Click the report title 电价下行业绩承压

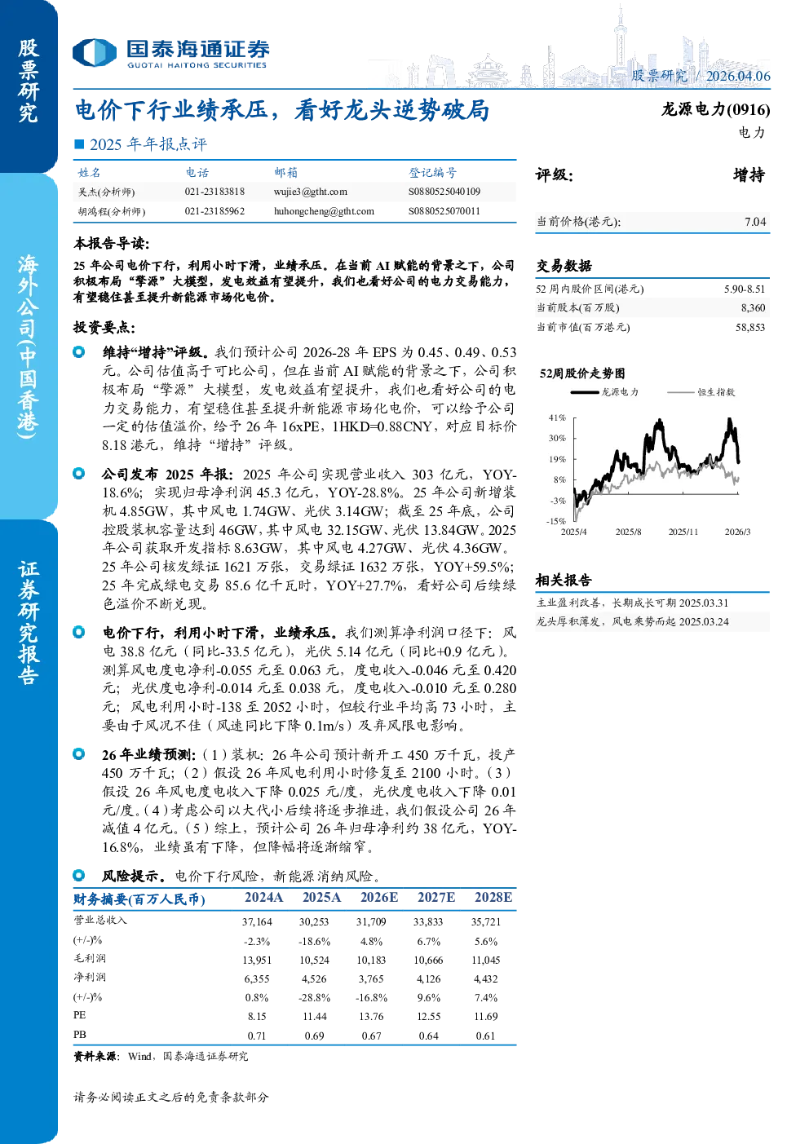click(x=282, y=110)
